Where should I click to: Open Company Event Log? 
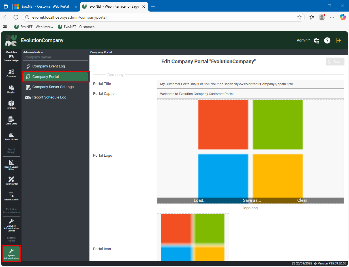(x=48, y=66)
